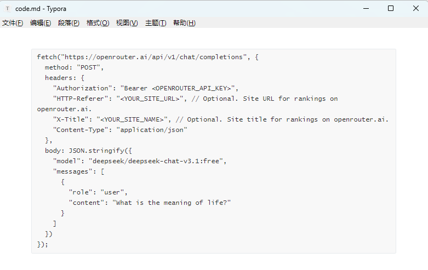The image size is (428, 270).
Task: Open the 文件(F) menu
Action: coord(13,23)
